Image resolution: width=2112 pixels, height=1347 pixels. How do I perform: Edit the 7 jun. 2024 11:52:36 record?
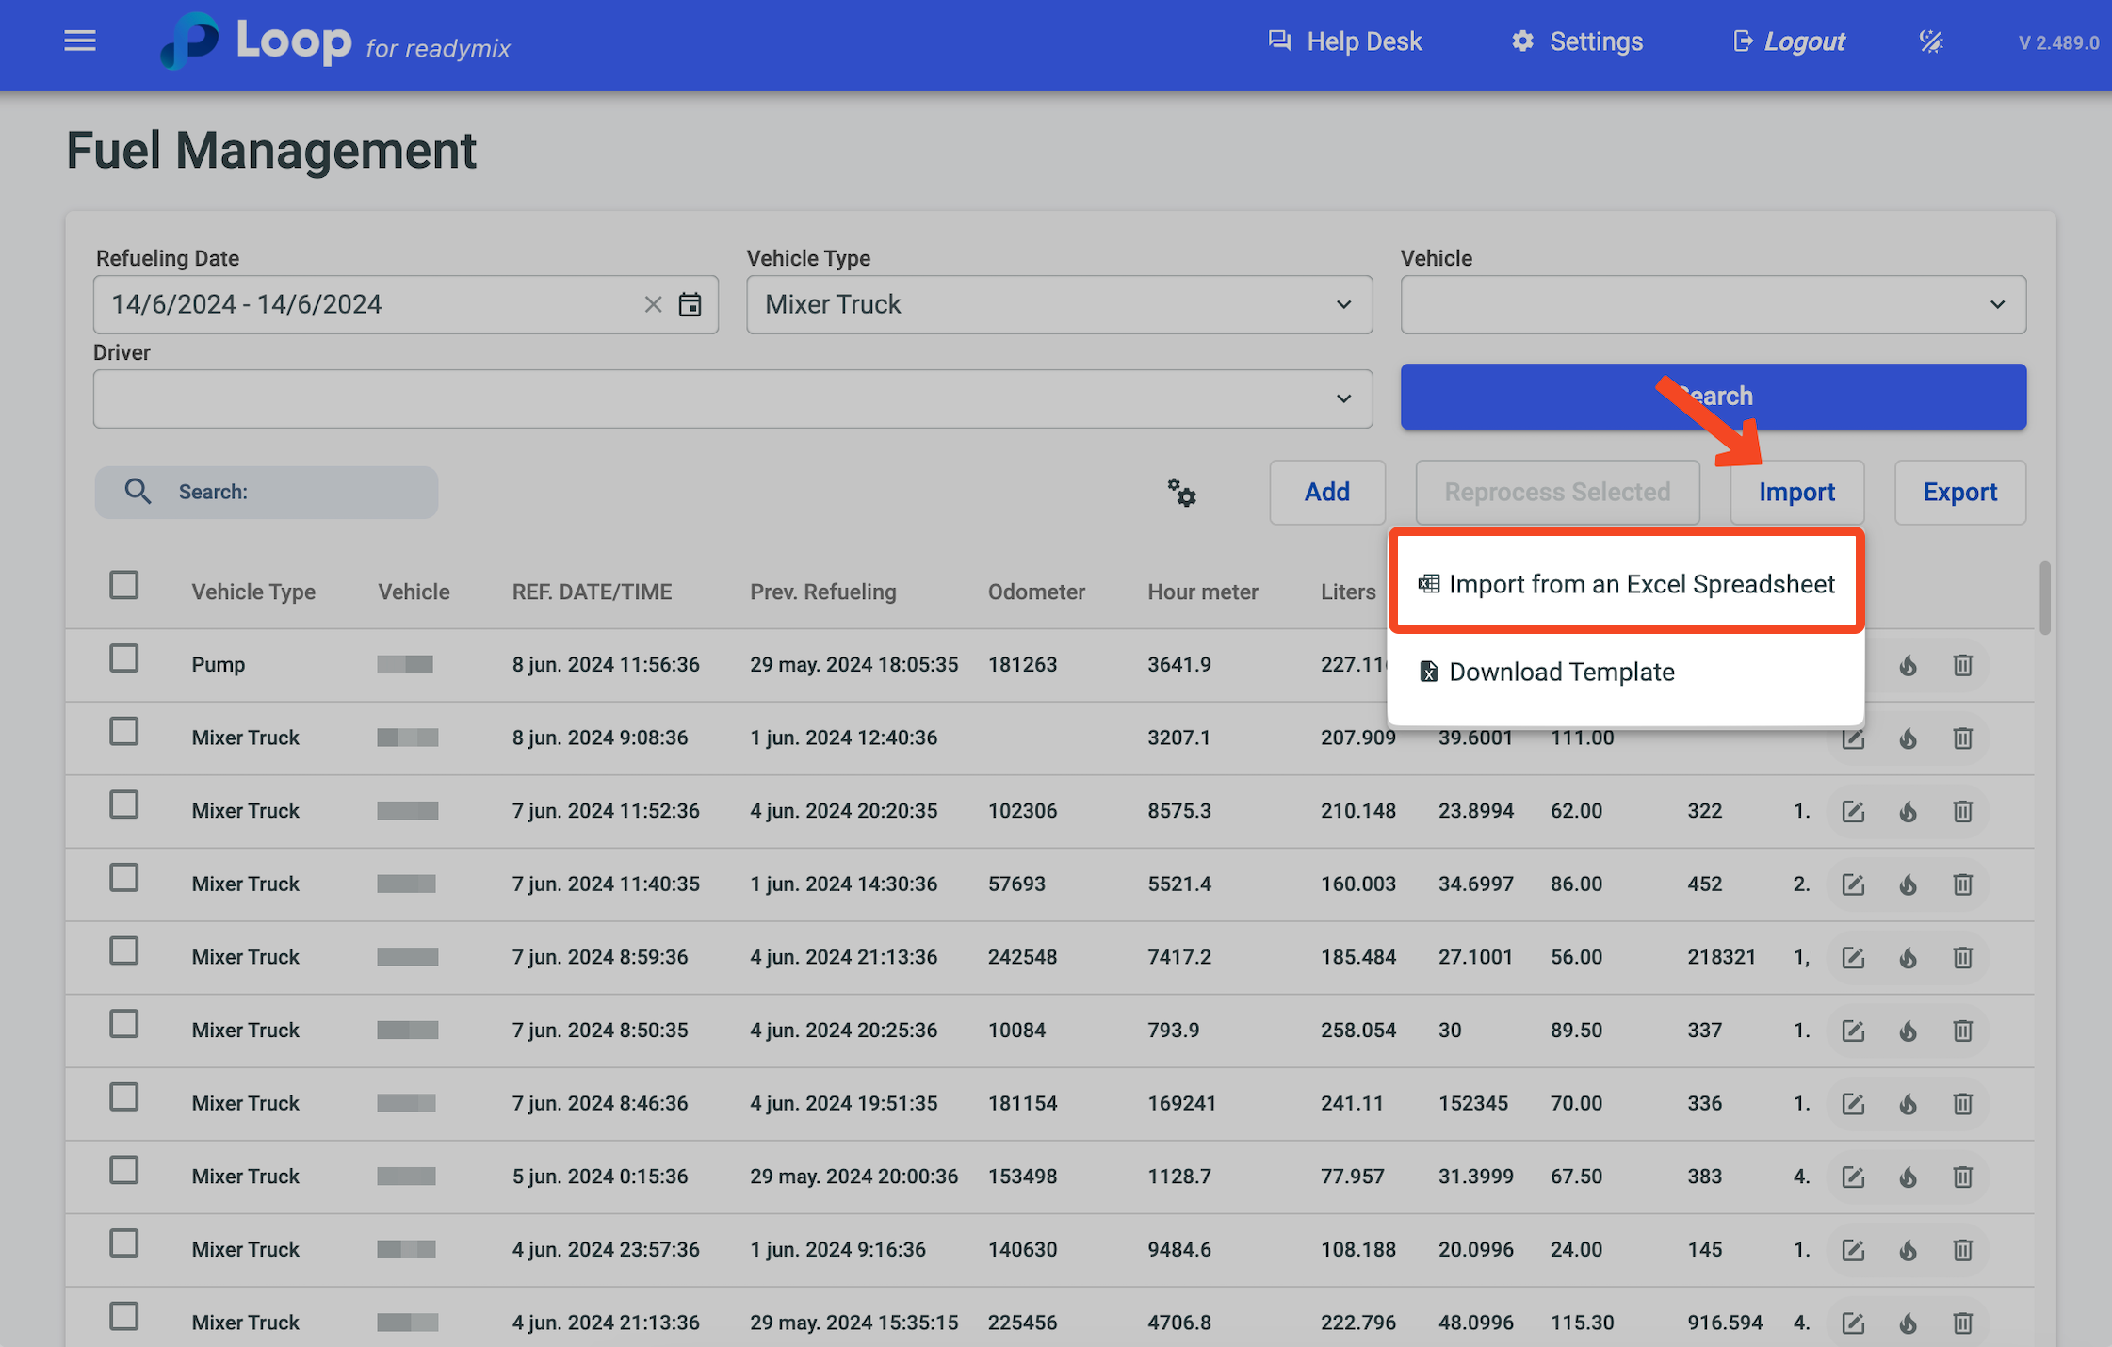pos(1852,811)
